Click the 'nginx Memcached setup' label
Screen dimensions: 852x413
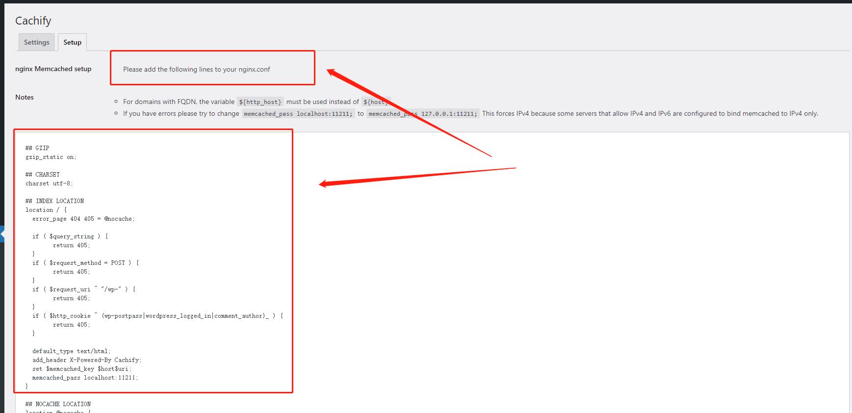click(53, 69)
